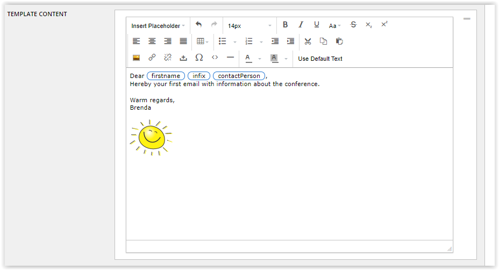
Task: Click the upload file icon
Action: click(183, 58)
